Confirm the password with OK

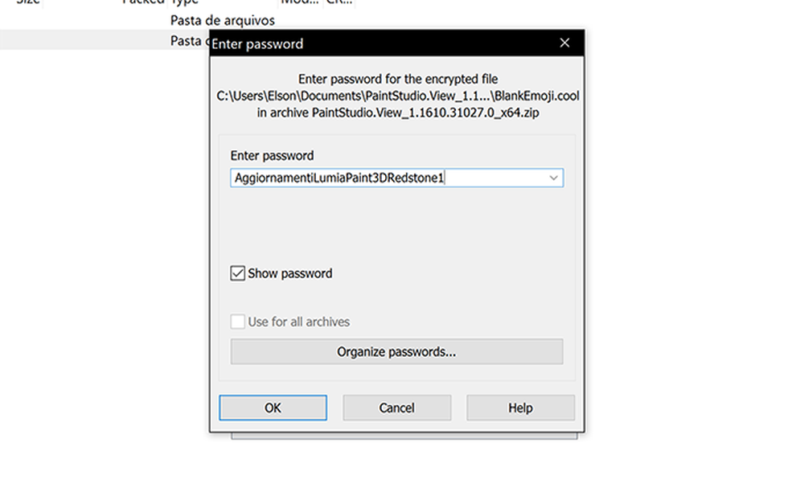tap(273, 408)
